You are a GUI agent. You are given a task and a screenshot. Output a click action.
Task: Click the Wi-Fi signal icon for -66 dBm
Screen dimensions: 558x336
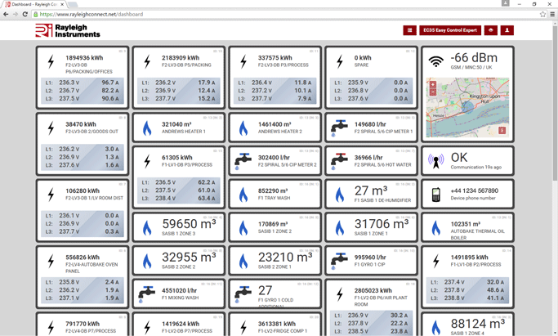pyautogui.click(x=436, y=61)
